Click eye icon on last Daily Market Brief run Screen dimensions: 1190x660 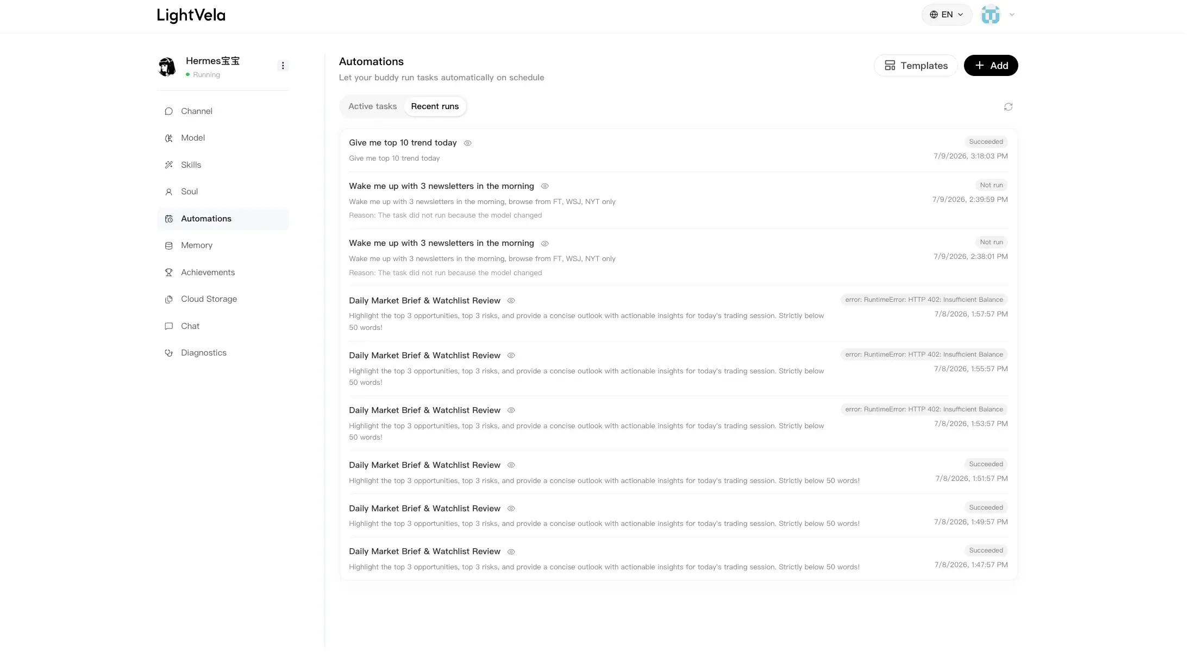(x=511, y=552)
